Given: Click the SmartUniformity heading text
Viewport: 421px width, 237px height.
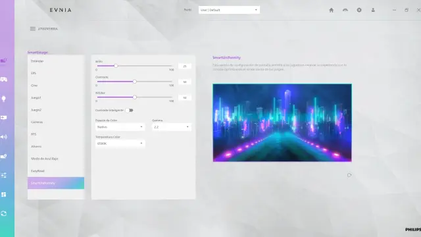Looking at the screenshot, I should 226,57.
